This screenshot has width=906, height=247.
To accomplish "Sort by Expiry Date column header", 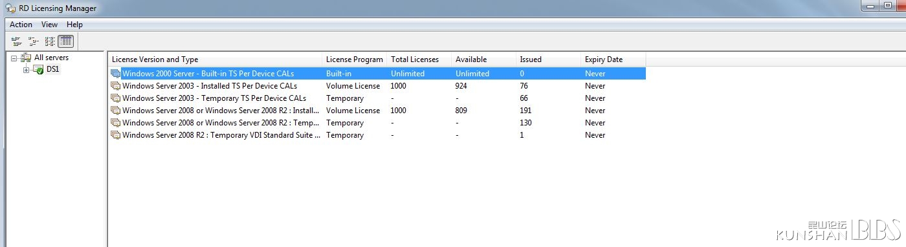I will coord(613,59).
